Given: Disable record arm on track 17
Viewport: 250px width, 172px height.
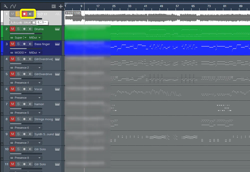Looking at the screenshot, I should 24,14.
